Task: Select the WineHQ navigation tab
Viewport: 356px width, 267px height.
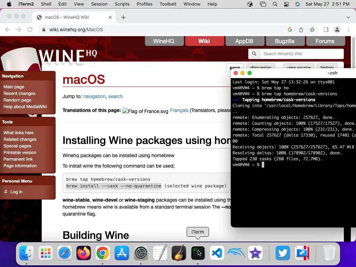Action: pos(164,41)
